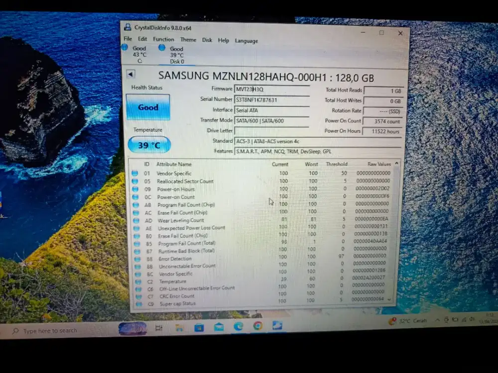Viewport: 498px width, 373px height.
Task: Click the previous disk arrow button
Action: point(130,73)
